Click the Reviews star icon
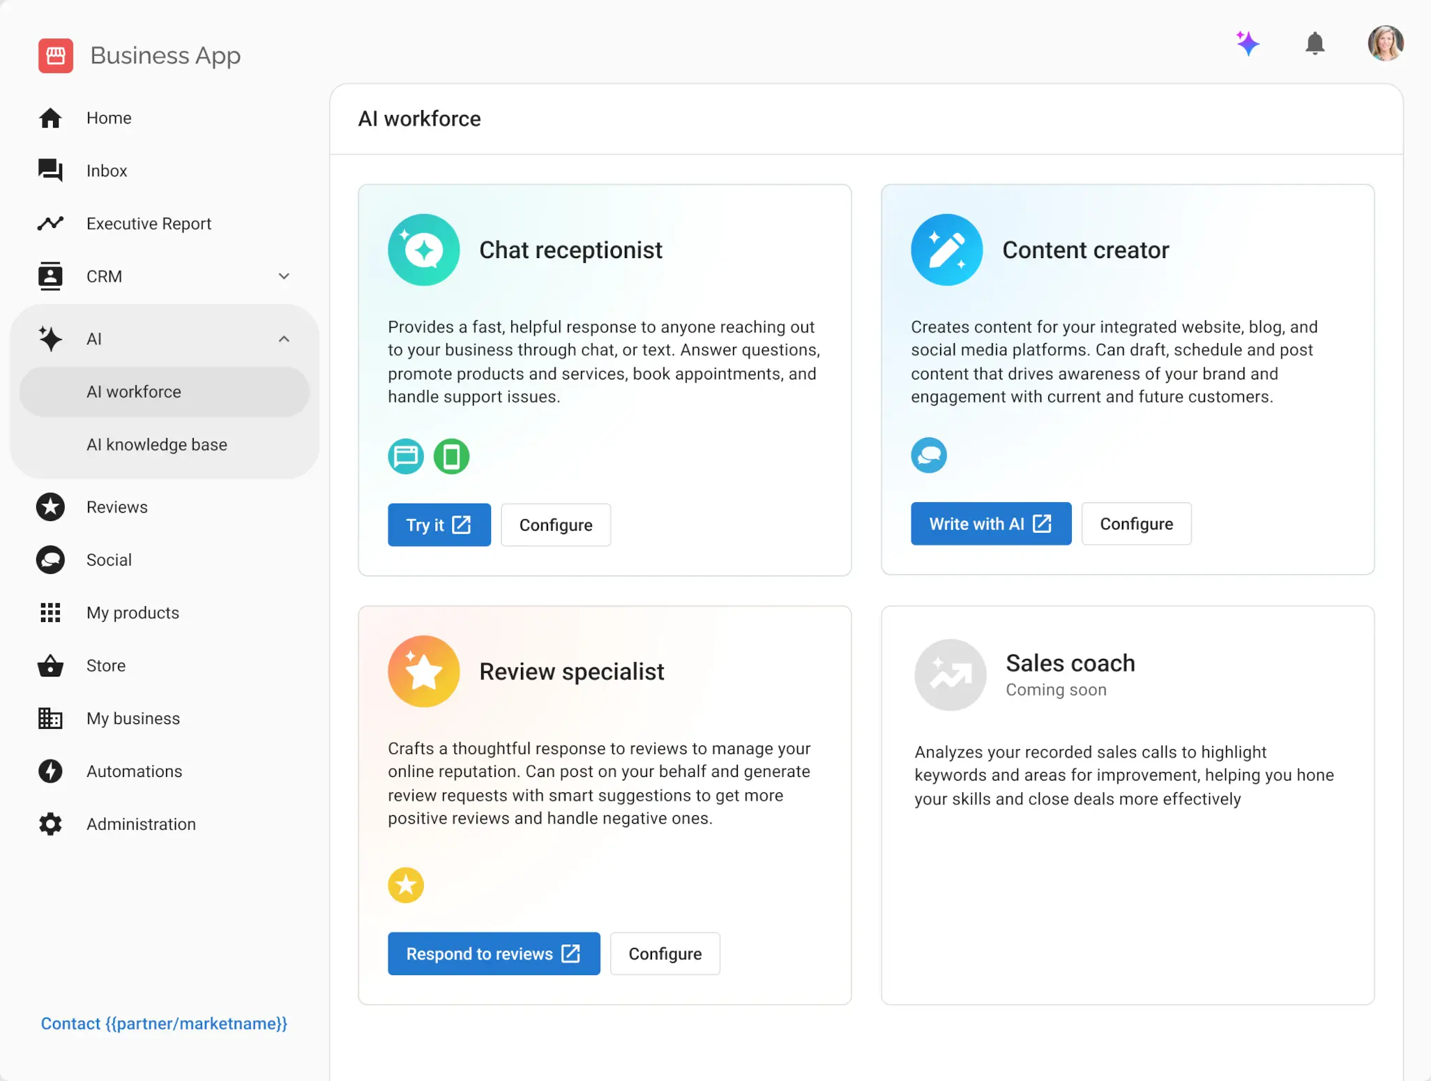The width and height of the screenshot is (1431, 1081). (x=50, y=507)
